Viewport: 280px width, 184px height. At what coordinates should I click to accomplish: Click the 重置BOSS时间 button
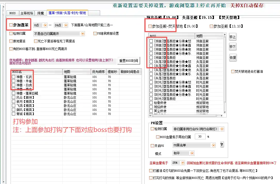[129, 61]
